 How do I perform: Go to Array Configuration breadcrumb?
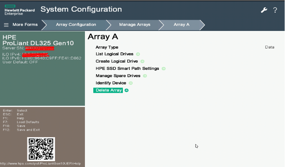click(76, 25)
